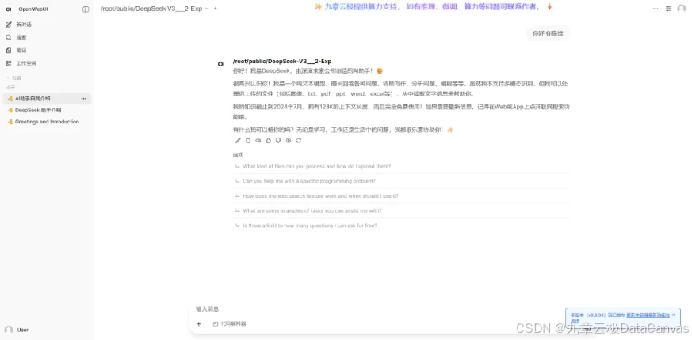Ask follow-up about web search feature
692x340 pixels.
pyautogui.click(x=401, y=196)
